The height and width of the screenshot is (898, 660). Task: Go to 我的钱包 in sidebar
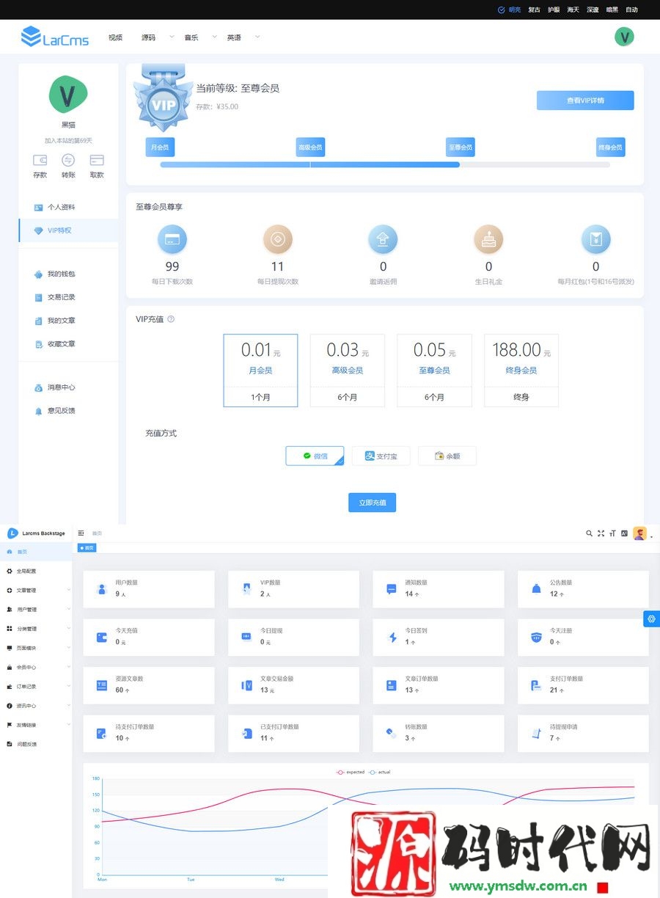tap(62, 274)
